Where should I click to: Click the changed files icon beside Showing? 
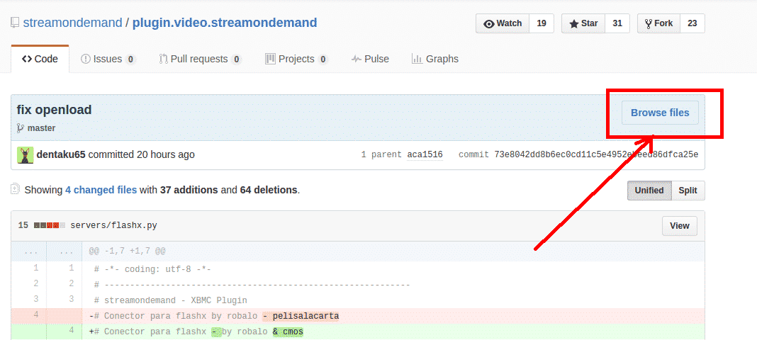pos(15,190)
